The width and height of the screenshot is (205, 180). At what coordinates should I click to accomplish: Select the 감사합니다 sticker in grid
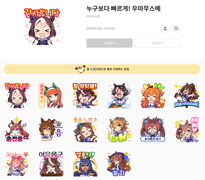pyautogui.click(x=17, y=95)
